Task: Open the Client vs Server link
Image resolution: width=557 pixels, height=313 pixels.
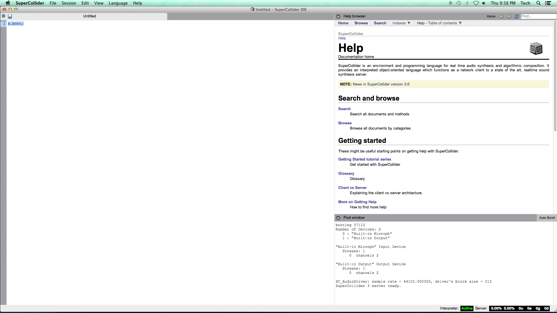Action: [x=352, y=188]
